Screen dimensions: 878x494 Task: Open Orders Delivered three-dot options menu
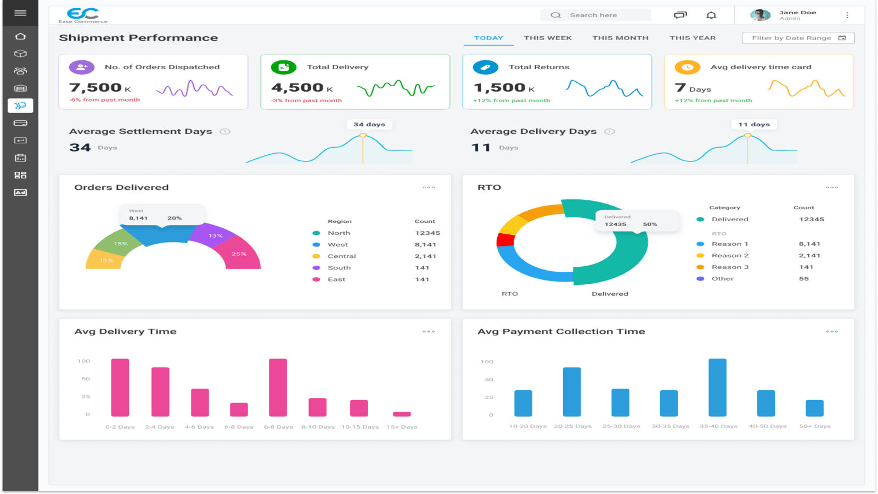[429, 188]
